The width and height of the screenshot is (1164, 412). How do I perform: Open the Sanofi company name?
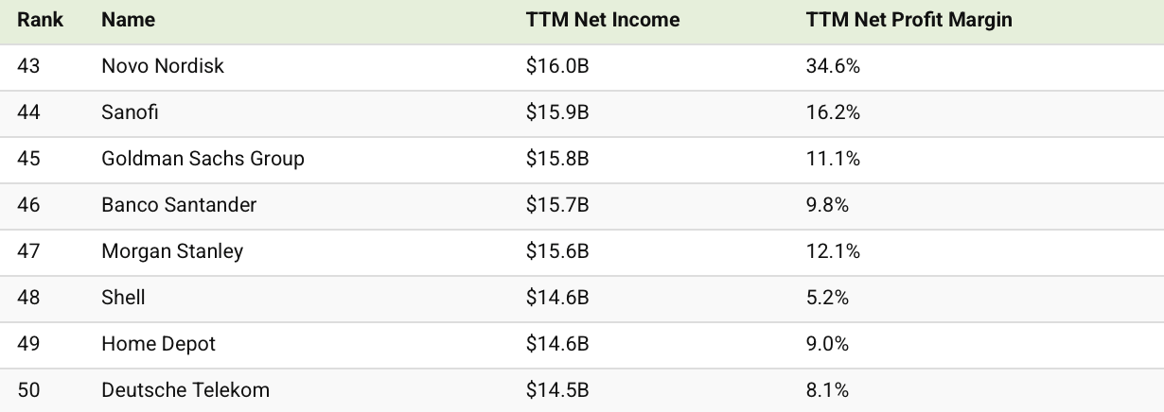130,112
